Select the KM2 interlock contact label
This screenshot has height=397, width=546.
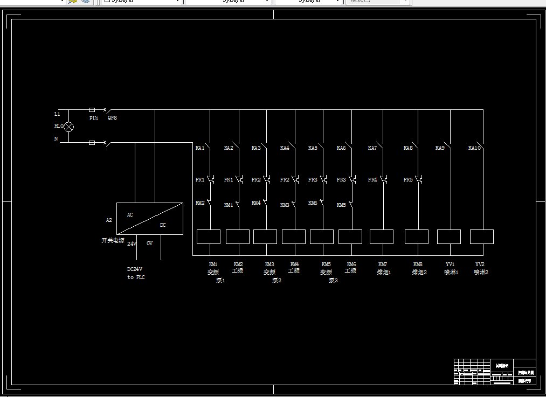200,203
